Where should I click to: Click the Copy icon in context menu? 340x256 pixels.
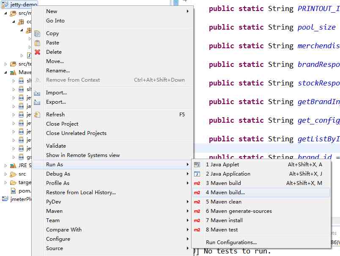coord(37,33)
